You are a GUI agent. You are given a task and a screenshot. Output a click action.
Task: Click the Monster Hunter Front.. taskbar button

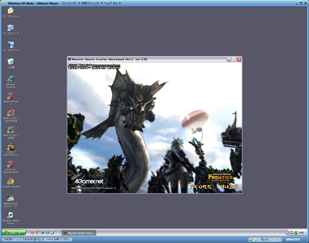point(79,233)
